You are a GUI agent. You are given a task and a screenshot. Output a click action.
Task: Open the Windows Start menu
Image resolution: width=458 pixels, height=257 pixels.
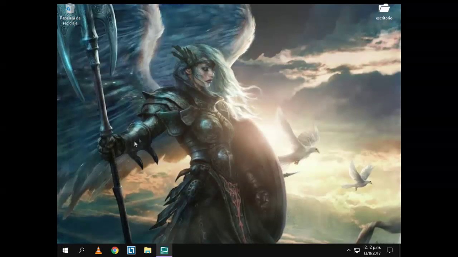(65, 251)
